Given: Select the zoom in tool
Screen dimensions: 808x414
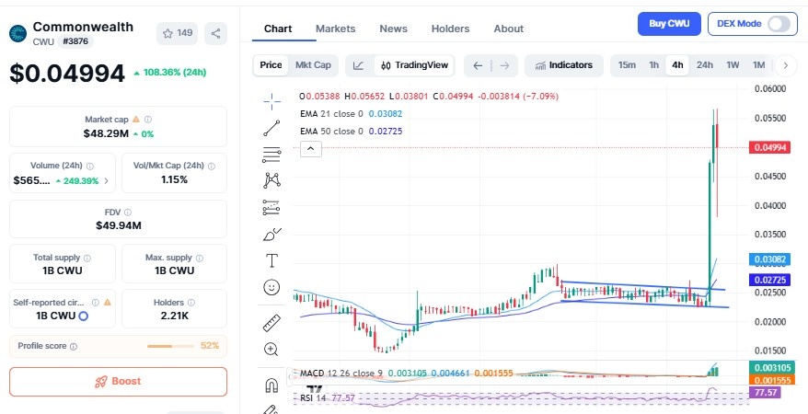Looking at the screenshot, I should [271, 349].
